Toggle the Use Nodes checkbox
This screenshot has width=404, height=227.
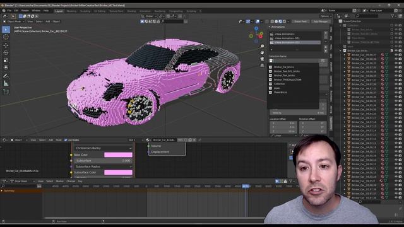[x=66, y=140]
